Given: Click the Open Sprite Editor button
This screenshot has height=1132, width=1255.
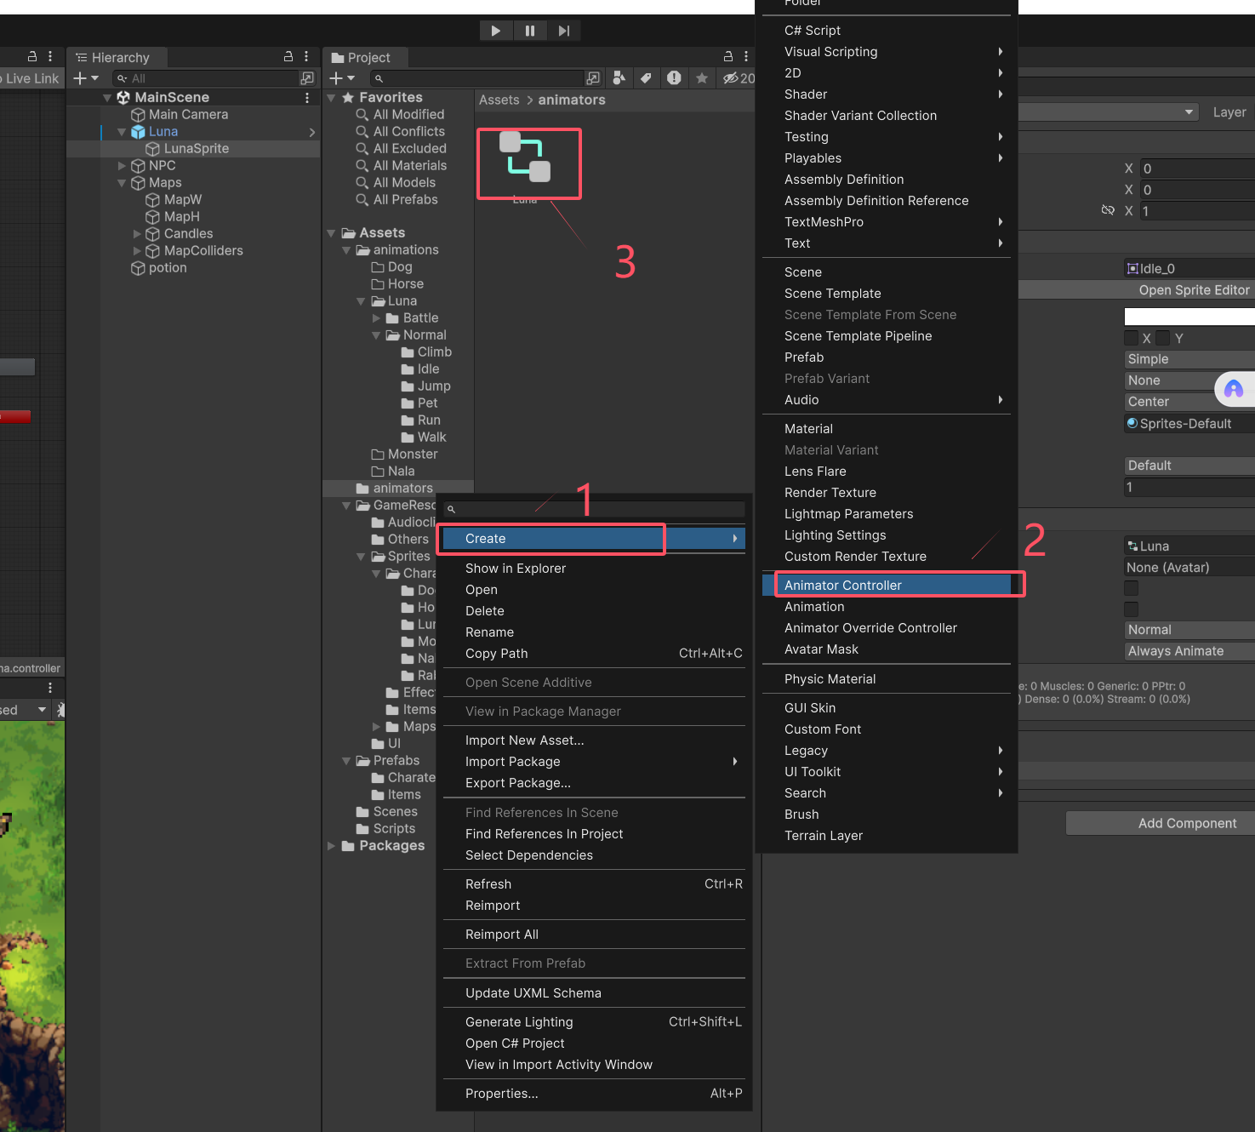Looking at the screenshot, I should coord(1194,290).
